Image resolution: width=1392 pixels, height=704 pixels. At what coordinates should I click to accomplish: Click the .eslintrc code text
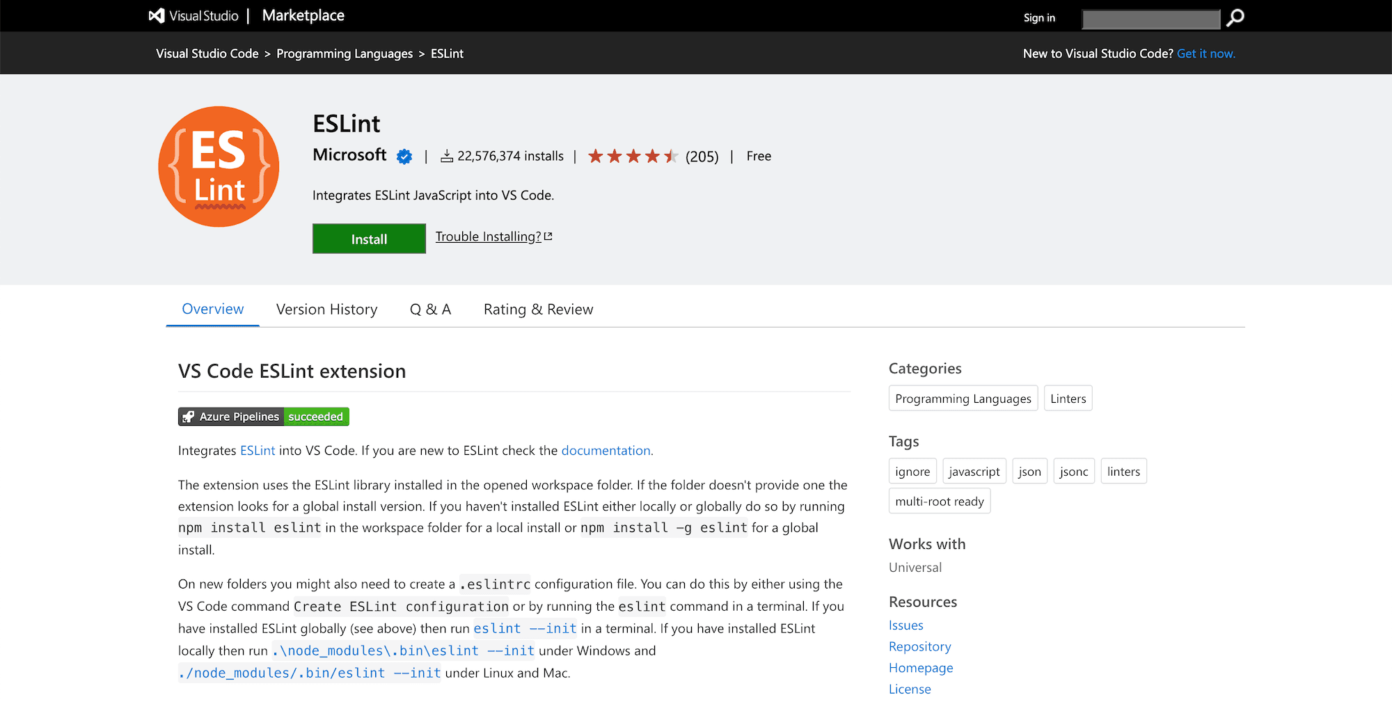[x=495, y=584]
